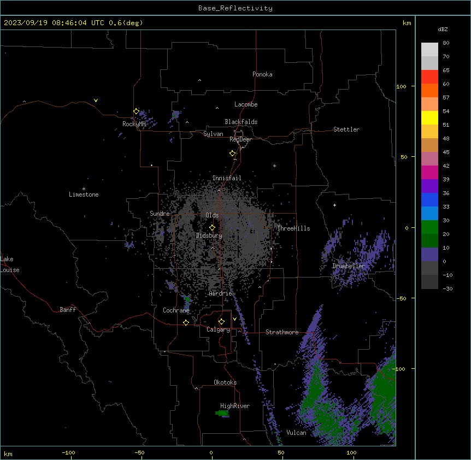471x460 pixels.
Task: Click the Airdrie city label
Action: (221, 293)
